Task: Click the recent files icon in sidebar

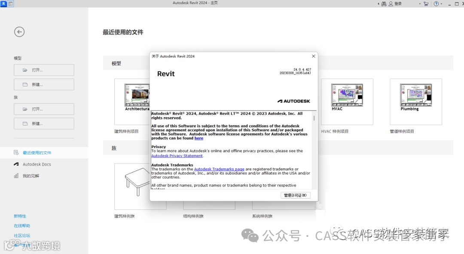Action: (x=16, y=153)
